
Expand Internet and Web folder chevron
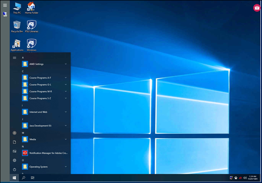66,112
